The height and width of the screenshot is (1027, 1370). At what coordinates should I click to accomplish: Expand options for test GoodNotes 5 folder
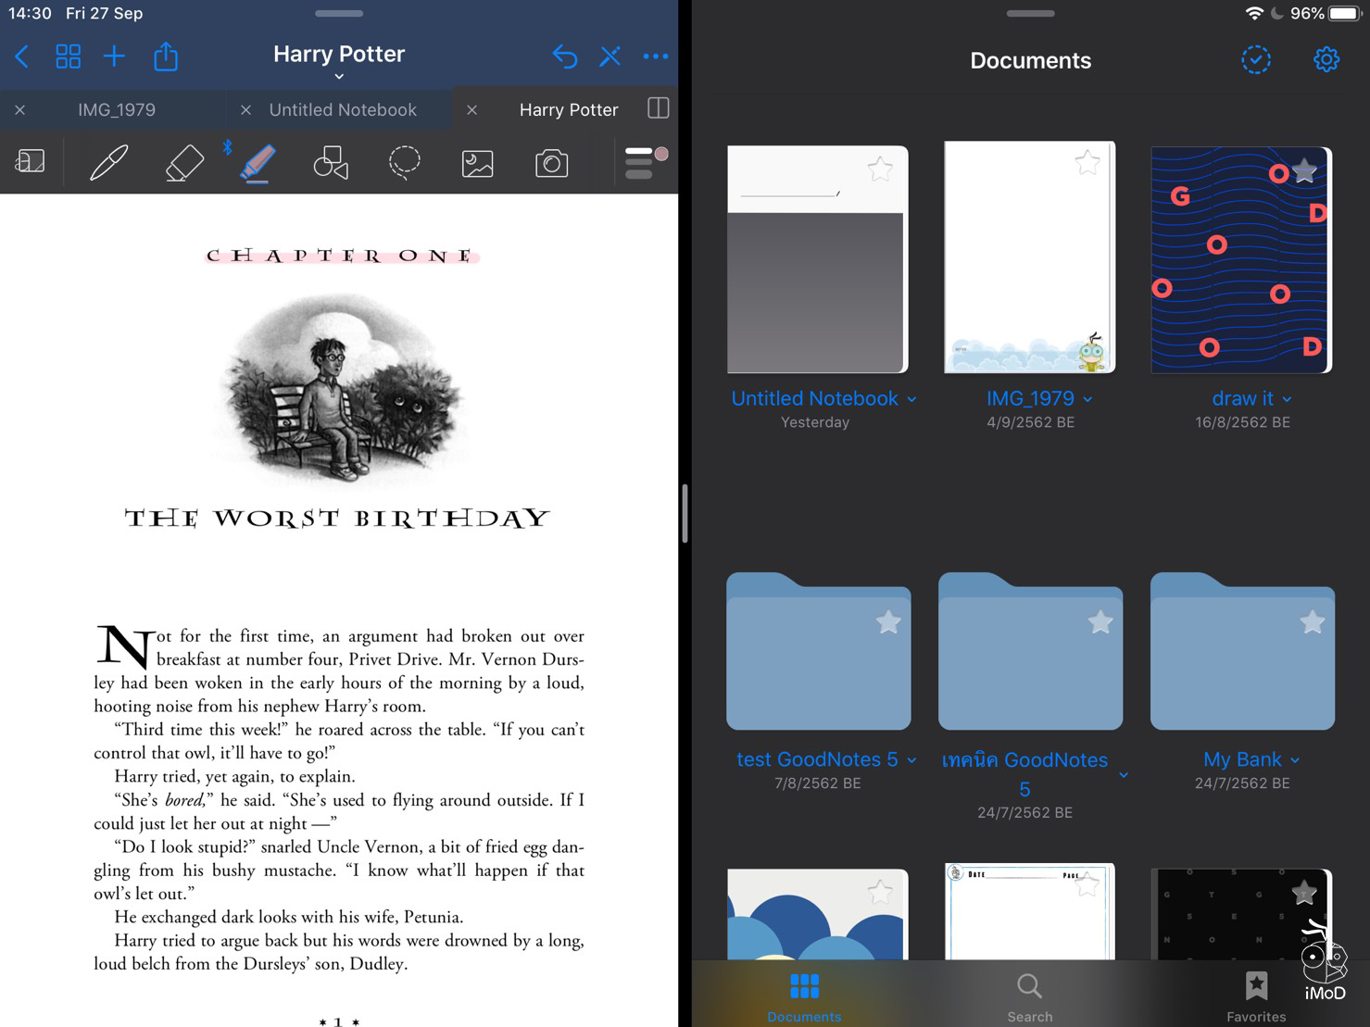(912, 760)
